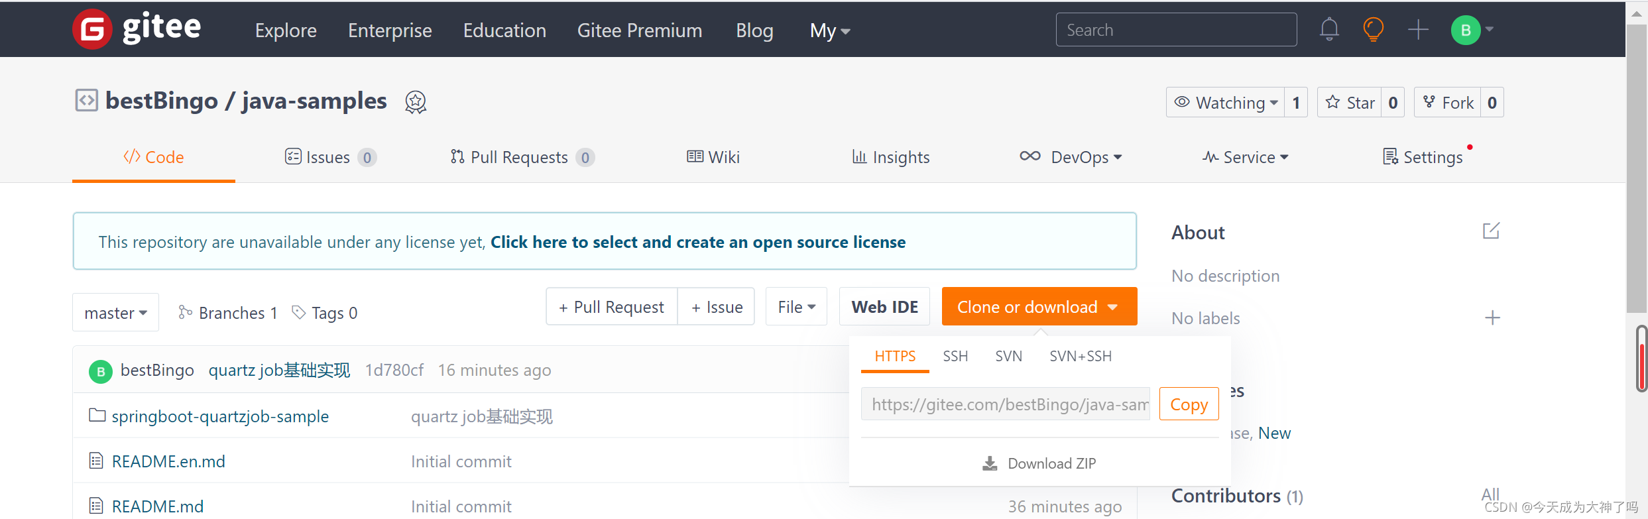Click the Star button

[1350, 103]
